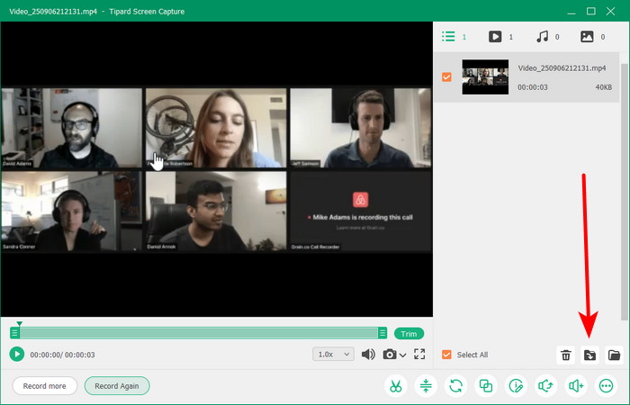Click the Record Again button
Screen dimensions: 630x405
[x=117, y=385]
